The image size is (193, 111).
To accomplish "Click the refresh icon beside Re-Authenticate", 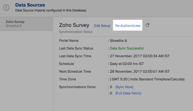I will click(147, 25).
